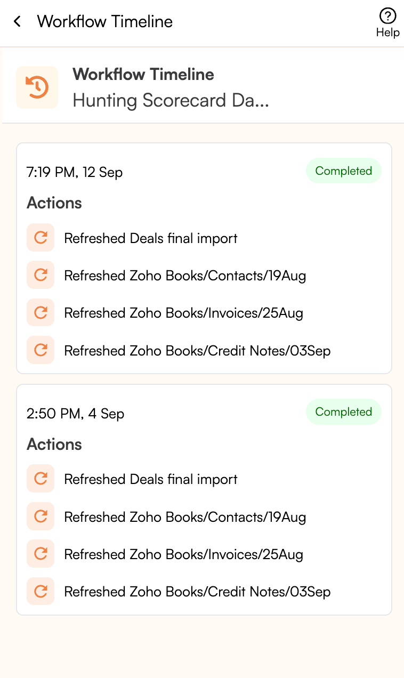
Task: Click refresh icon for Contacts/19Aug, 12 Sep run
Action: (41, 275)
